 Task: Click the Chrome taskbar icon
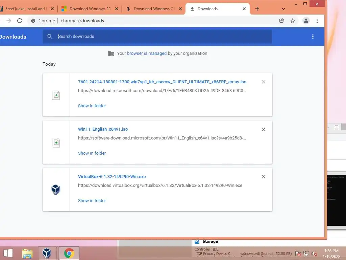pos(69,253)
